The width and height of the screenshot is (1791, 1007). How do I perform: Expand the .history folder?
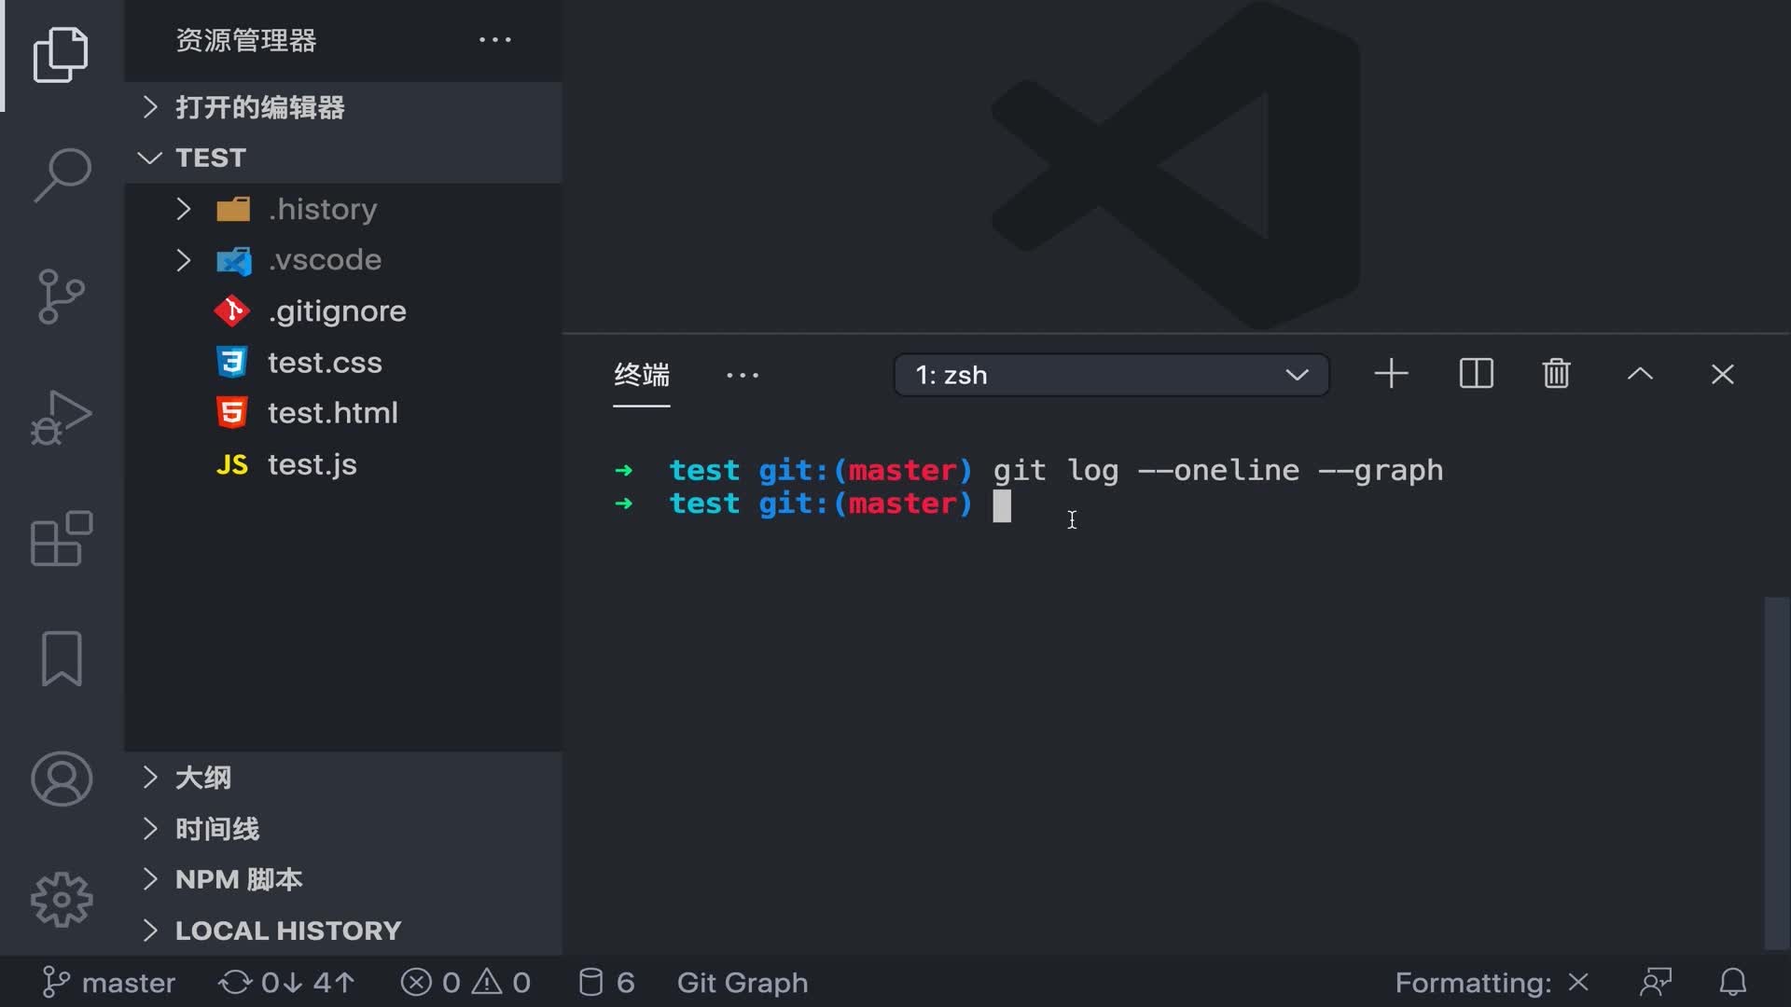[322, 209]
